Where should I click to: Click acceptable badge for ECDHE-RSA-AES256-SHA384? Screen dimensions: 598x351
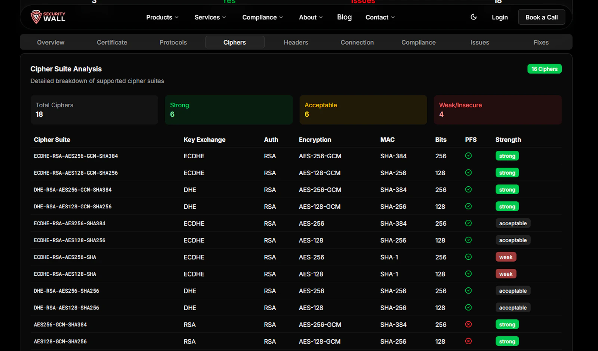coord(513,223)
